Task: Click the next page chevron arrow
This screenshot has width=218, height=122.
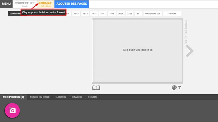Action: (190, 51)
